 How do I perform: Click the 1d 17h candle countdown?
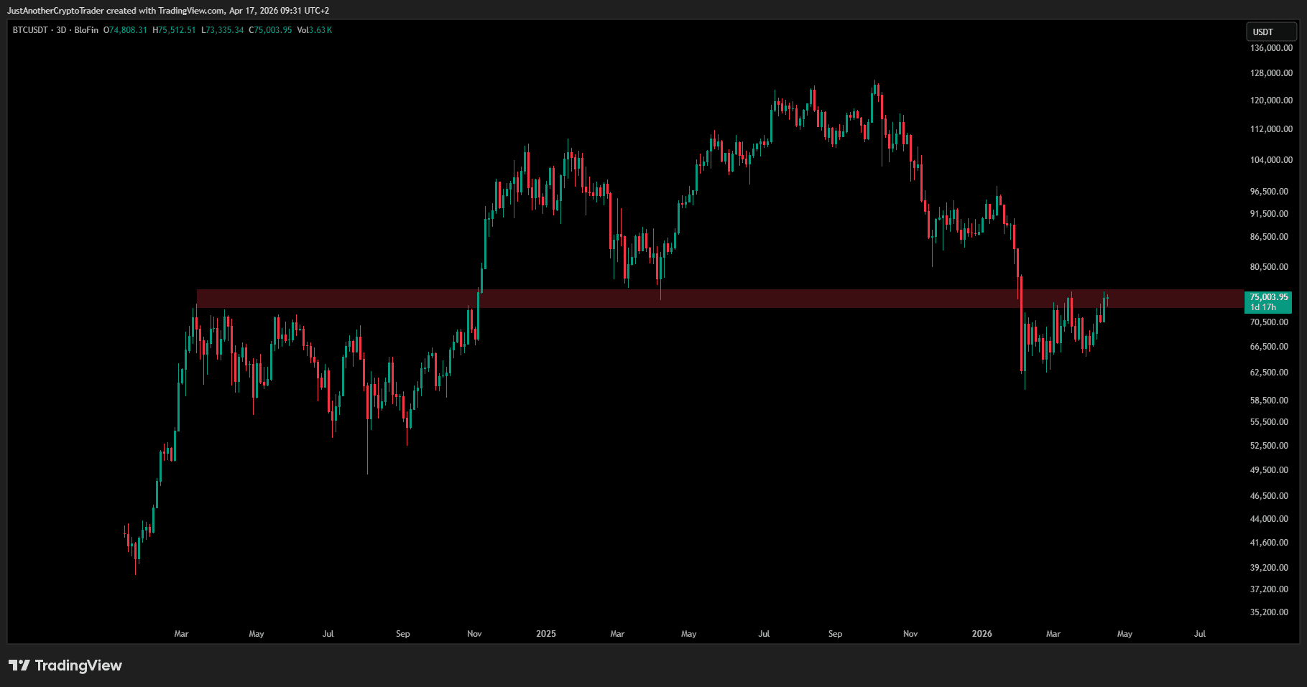tap(1263, 307)
